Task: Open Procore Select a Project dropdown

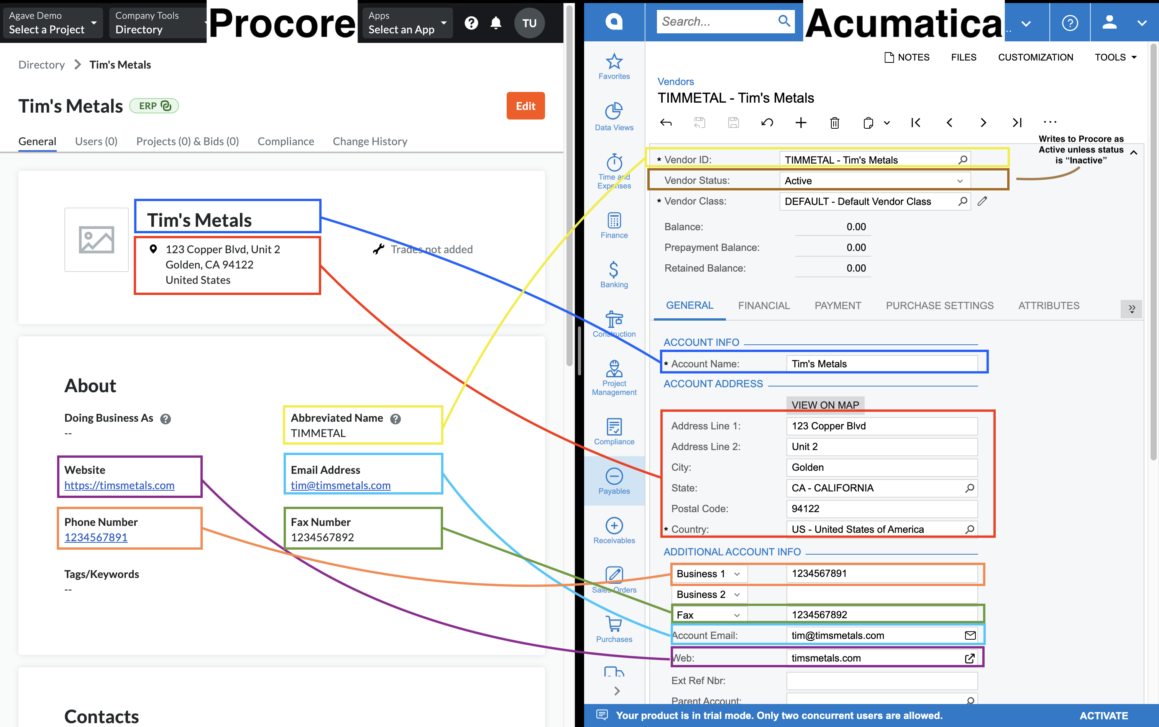Action: [53, 23]
